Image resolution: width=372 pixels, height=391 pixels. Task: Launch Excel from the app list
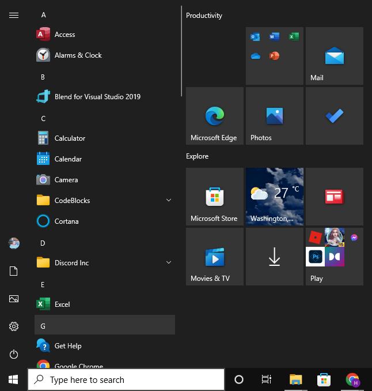tap(105, 304)
